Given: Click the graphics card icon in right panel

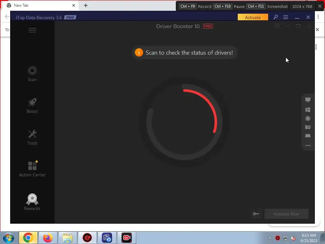Looking at the screenshot, I should point(308,127).
